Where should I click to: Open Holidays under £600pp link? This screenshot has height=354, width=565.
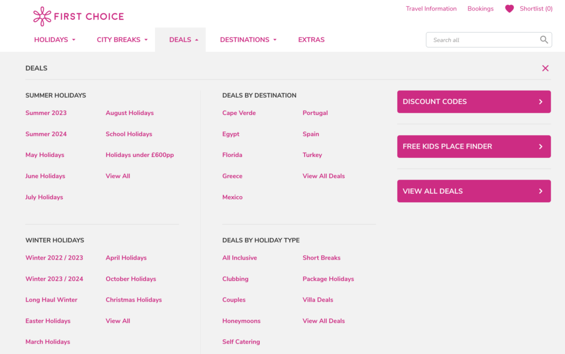140,155
